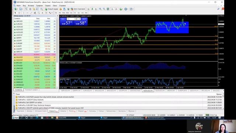Switch chart to line chart type
The height and width of the screenshot is (133, 236).
[96, 9]
